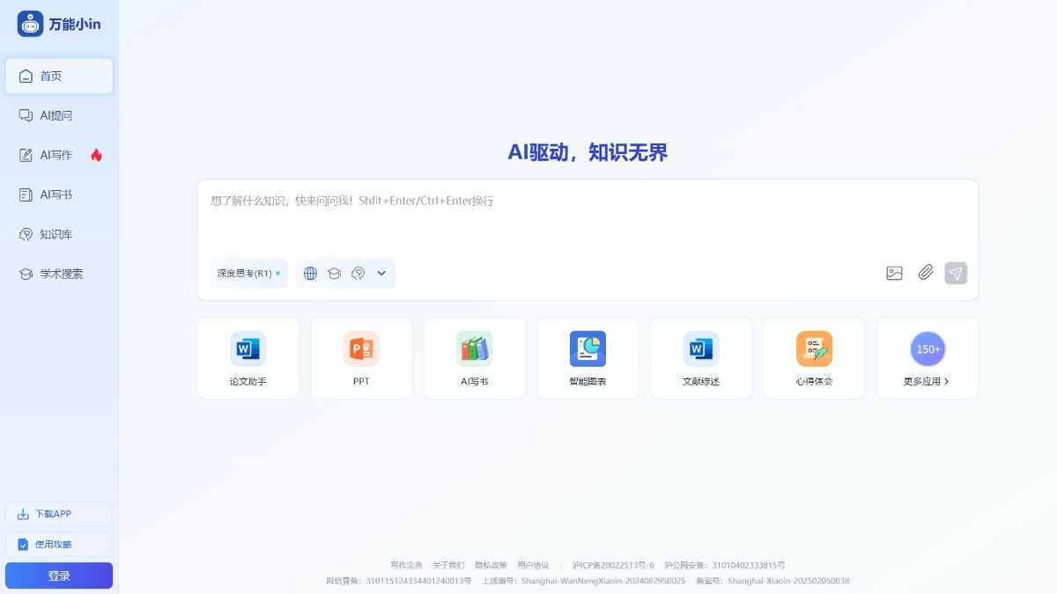Viewport: 1057px width, 594px height.
Task: Click the thinking-head mode icon
Action: (x=358, y=273)
